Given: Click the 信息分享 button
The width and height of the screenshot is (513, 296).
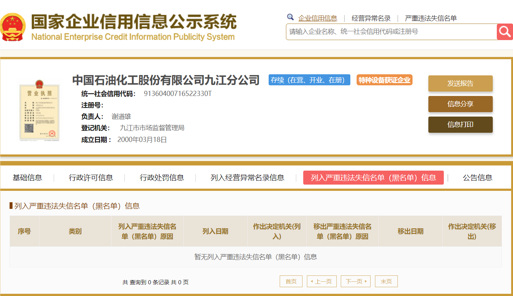Looking at the screenshot, I should (460, 104).
